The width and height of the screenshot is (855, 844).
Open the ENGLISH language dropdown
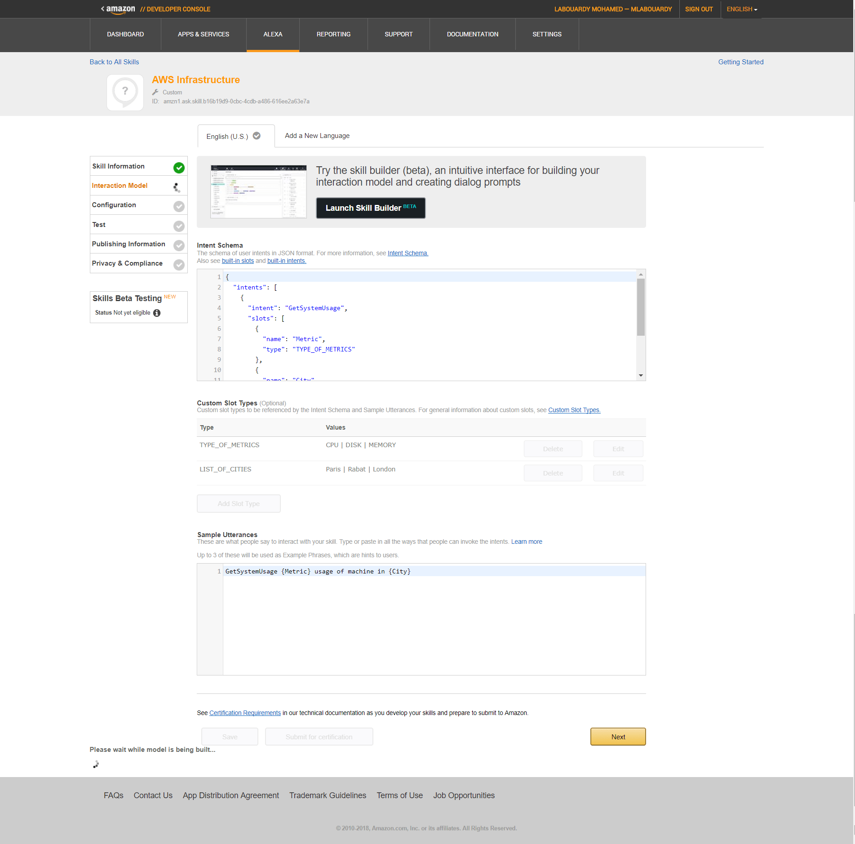[742, 9]
